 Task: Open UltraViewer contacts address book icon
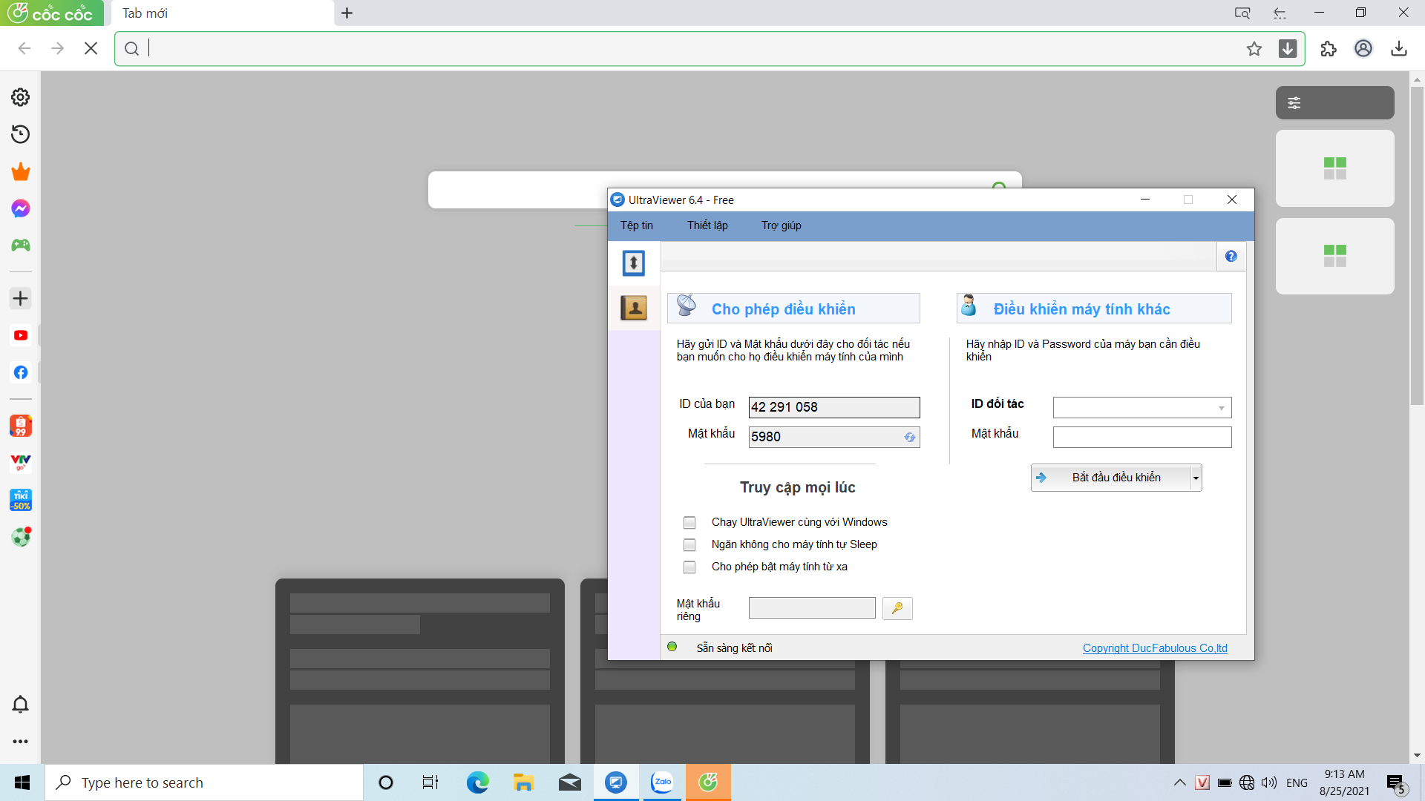coord(634,308)
